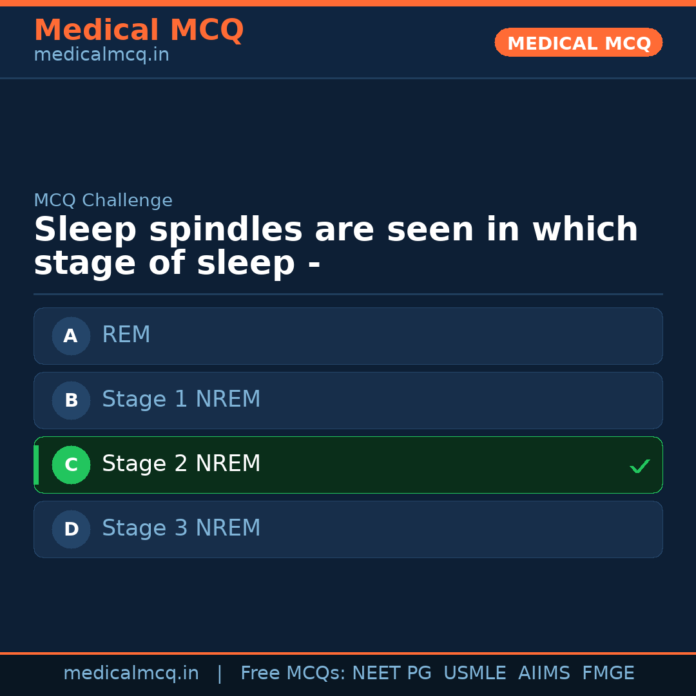696x696 pixels.
Task: Click USMLE in the footer
Action: (474, 673)
